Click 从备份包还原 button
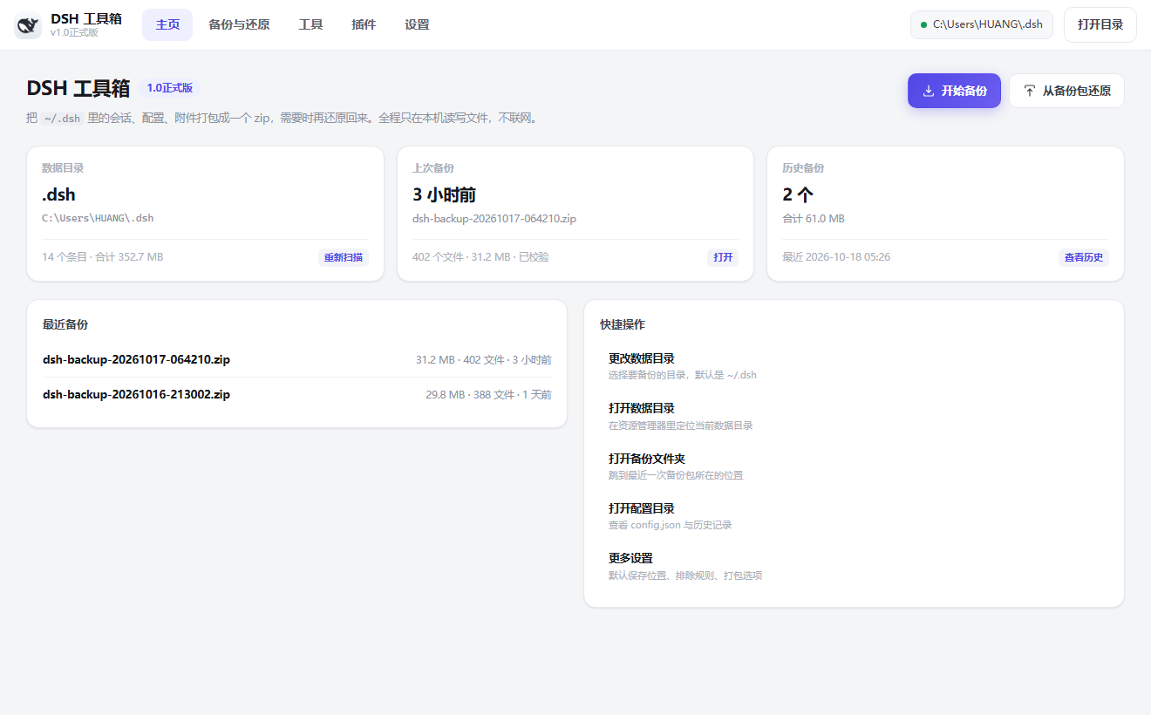The width and height of the screenshot is (1151, 715). coord(1066,91)
